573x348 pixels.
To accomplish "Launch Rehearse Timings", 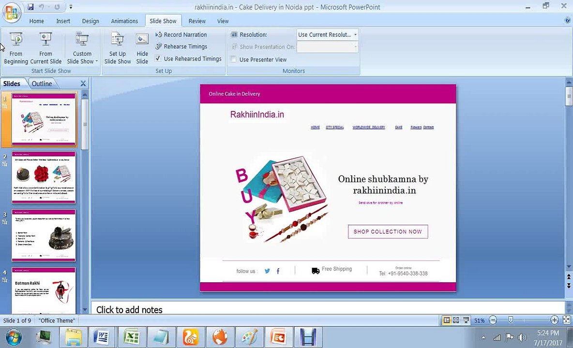I will [x=181, y=47].
